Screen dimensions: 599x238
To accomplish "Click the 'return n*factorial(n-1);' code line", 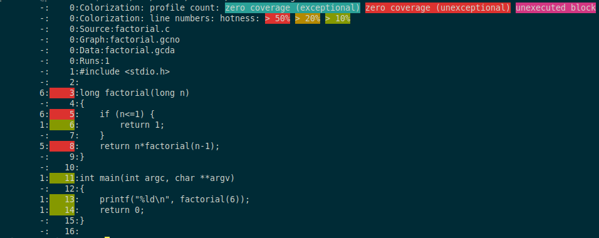I will click(160, 147).
